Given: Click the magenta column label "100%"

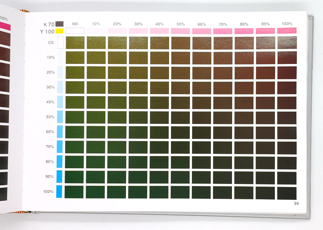Looking at the screenshot, I should click(x=287, y=24).
